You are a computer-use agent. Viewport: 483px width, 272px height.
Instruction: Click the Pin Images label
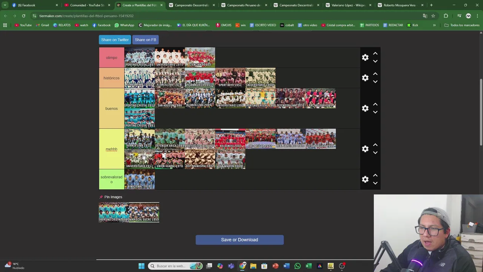pyautogui.click(x=113, y=197)
